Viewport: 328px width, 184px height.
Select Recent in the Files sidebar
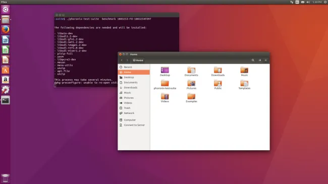point(134,67)
